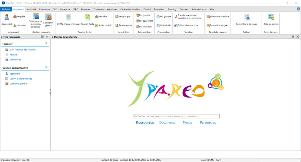Select Réinscription Par situation
Viewport: 301px width, 162px height.
143,27
